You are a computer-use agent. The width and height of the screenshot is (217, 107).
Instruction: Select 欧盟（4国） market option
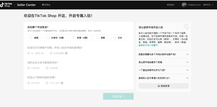81,38
